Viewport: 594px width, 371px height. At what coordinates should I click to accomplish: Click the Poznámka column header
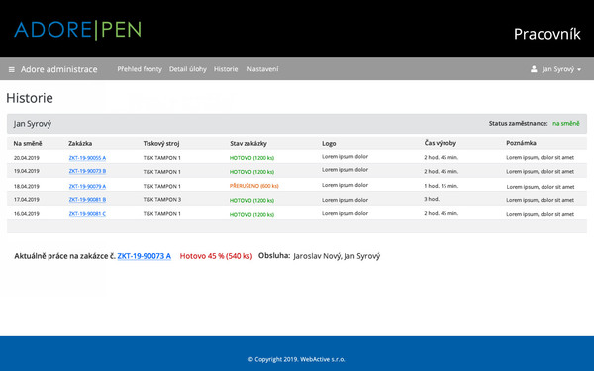(x=521, y=143)
